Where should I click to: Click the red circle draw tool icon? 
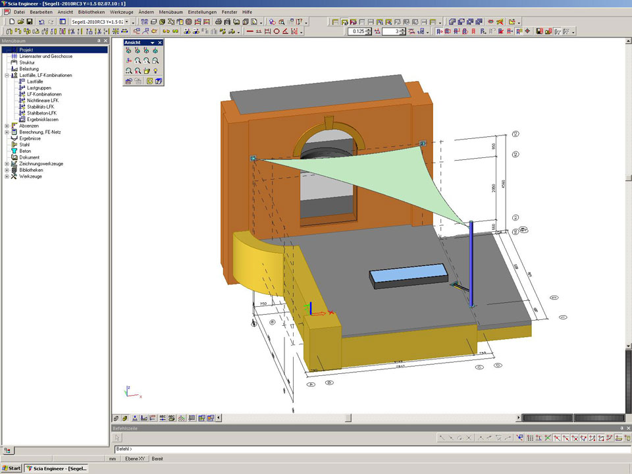[x=276, y=31]
